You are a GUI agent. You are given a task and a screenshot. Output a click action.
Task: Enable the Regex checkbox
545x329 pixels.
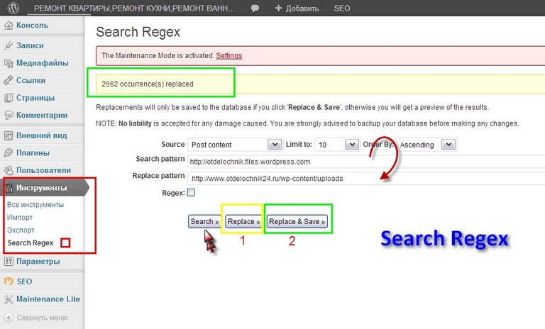point(191,192)
